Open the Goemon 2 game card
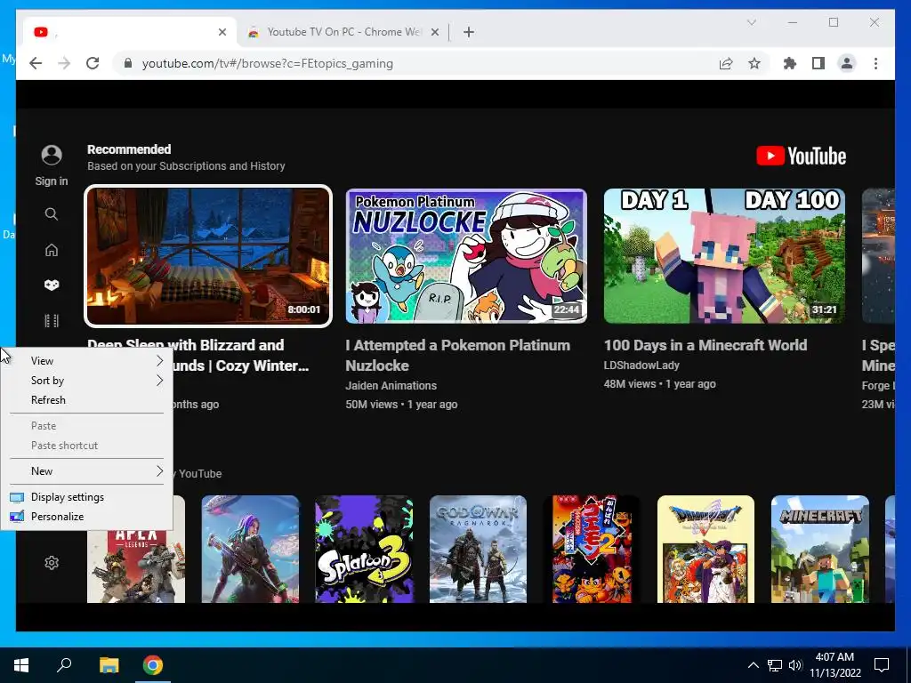The image size is (911, 683). point(592,549)
